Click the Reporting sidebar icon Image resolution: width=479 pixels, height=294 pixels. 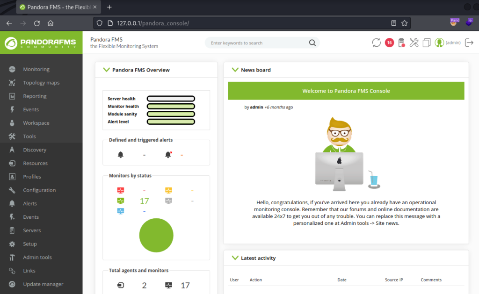pyautogui.click(x=12, y=96)
